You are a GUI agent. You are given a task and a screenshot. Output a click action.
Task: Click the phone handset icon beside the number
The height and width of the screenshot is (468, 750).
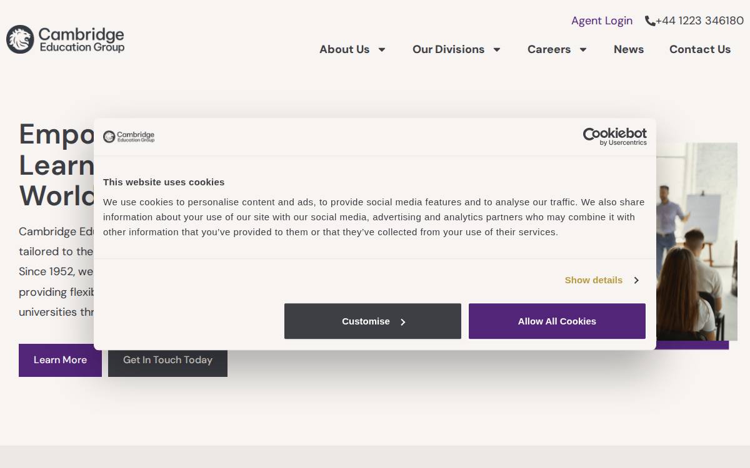pyautogui.click(x=650, y=21)
